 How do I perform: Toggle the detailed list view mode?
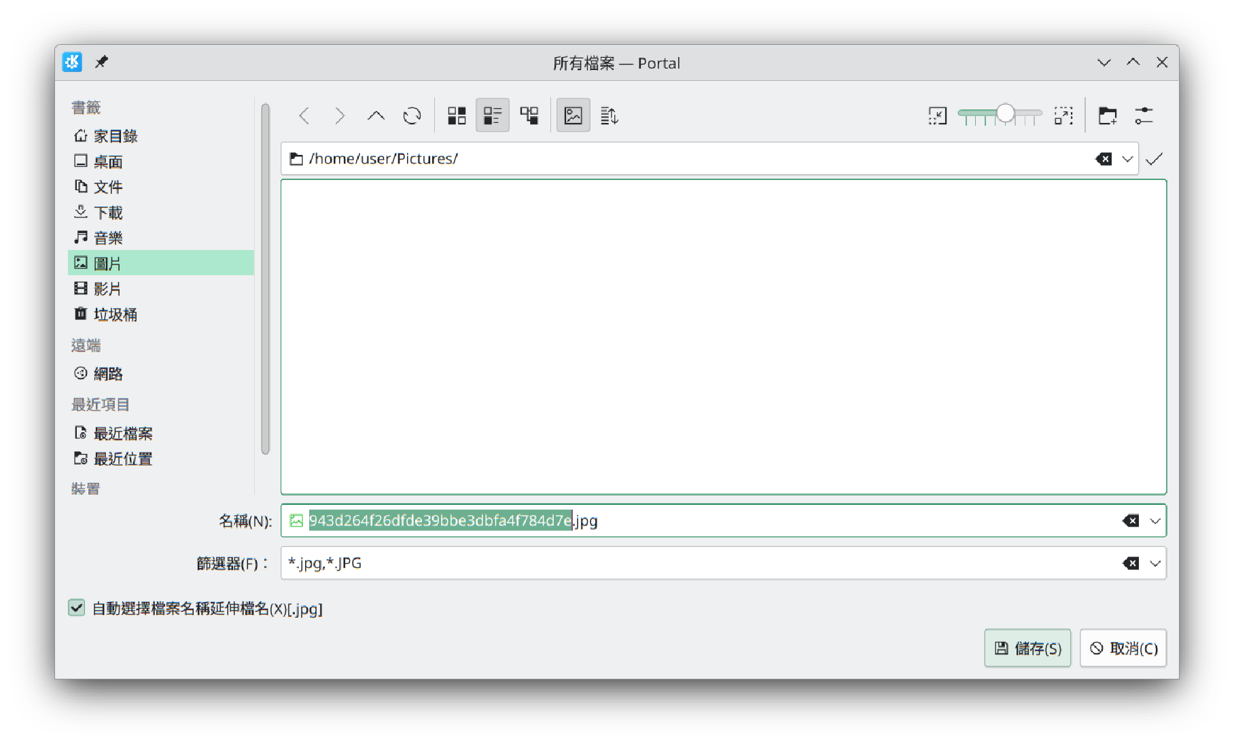[x=493, y=116]
